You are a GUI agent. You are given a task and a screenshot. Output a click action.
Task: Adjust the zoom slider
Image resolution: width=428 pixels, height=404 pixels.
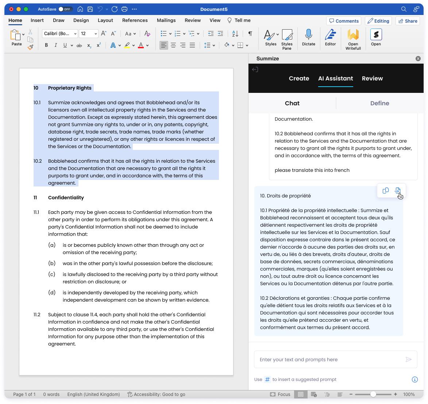pyautogui.click(x=373, y=394)
